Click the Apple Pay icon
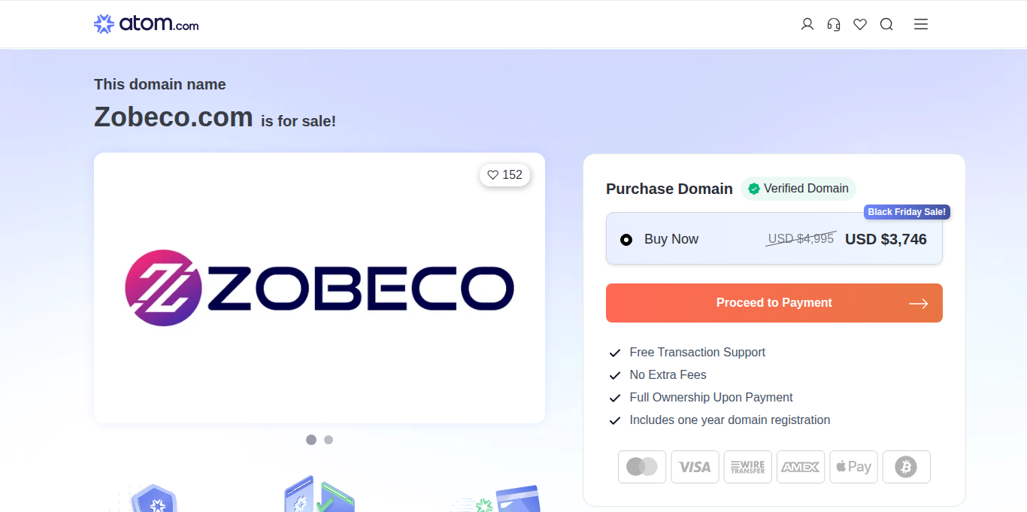Viewport: 1027px width, 512px height. pos(853,467)
